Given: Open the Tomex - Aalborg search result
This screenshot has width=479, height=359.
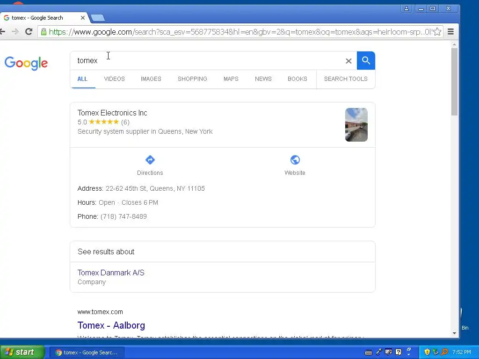Looking at the screenshot, I should click(x=111, y=325).
